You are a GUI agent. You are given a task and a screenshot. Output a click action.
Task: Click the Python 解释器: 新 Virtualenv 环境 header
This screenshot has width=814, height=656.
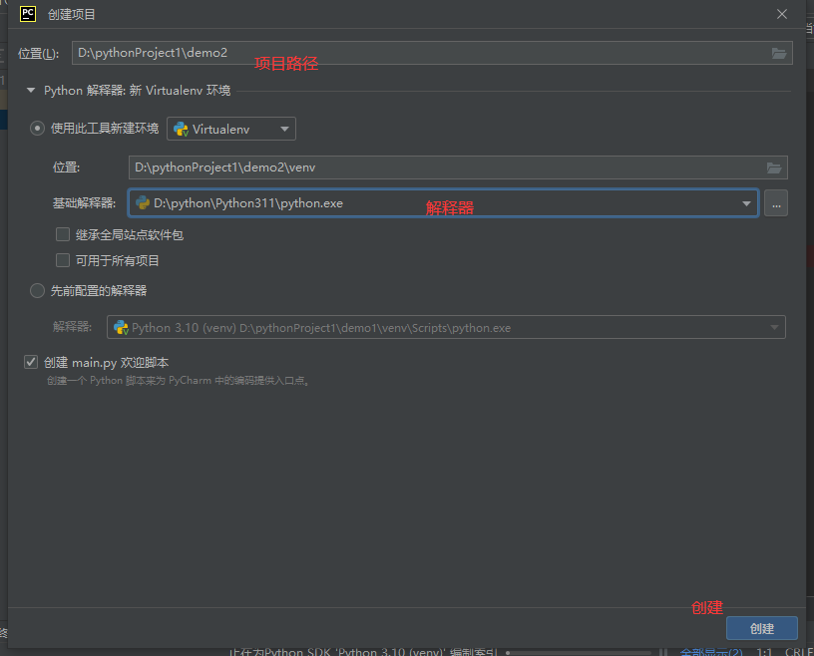[137, 91]
